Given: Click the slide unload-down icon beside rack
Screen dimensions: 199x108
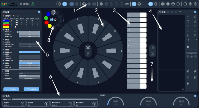Looking at the screenshot, I should point(152,54).
